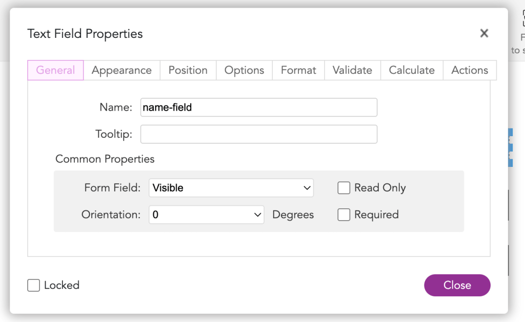Switch to the Appearance tab
The height and width of the screenshot is (322, 525).
click(x=122, y=70)
